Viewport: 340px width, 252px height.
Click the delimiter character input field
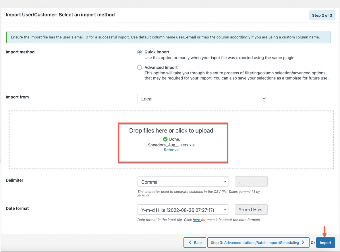tap(251, 182)
